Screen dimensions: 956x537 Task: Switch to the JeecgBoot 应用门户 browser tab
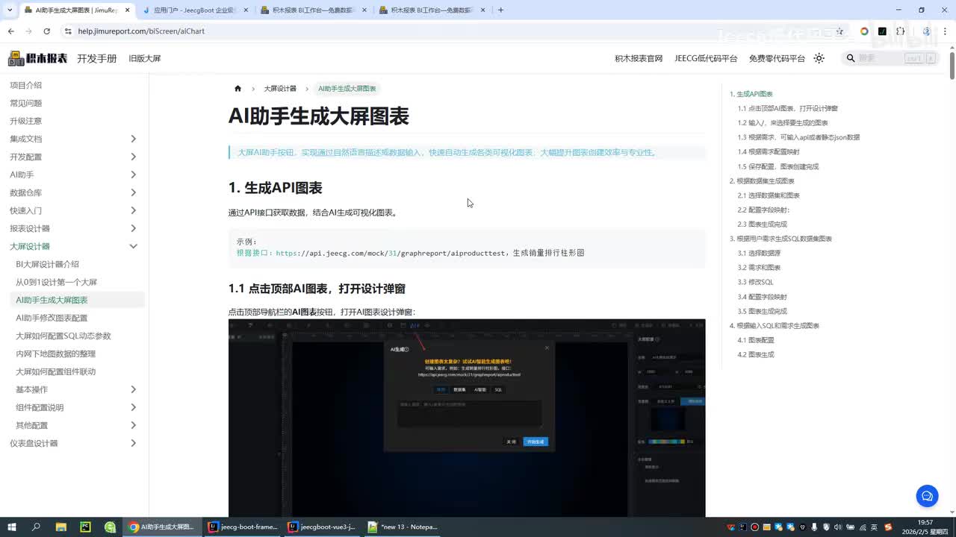[x=194, y=10]
